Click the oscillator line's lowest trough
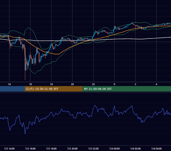 click(x=25, y=134)
